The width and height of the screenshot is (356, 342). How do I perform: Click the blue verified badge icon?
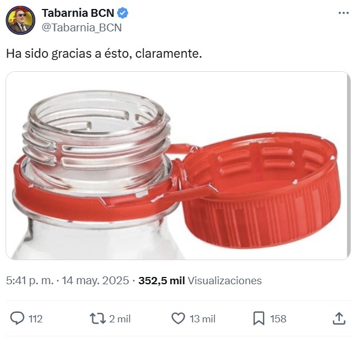(123, 13)
